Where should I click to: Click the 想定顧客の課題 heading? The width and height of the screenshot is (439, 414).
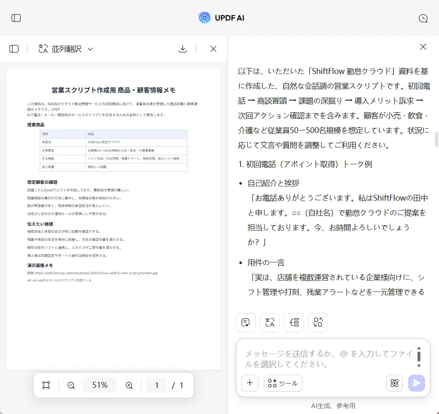42,182
